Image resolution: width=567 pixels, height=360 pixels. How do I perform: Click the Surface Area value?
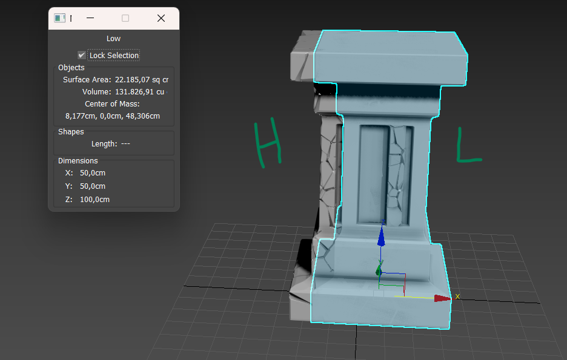[x=142, y=79]
